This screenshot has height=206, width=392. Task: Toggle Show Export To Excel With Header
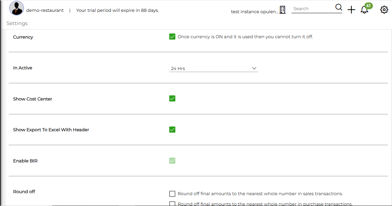[x=172, y=130]
